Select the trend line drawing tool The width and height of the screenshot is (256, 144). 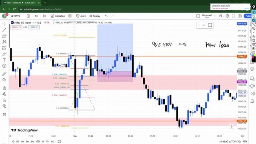pos(4,30)
